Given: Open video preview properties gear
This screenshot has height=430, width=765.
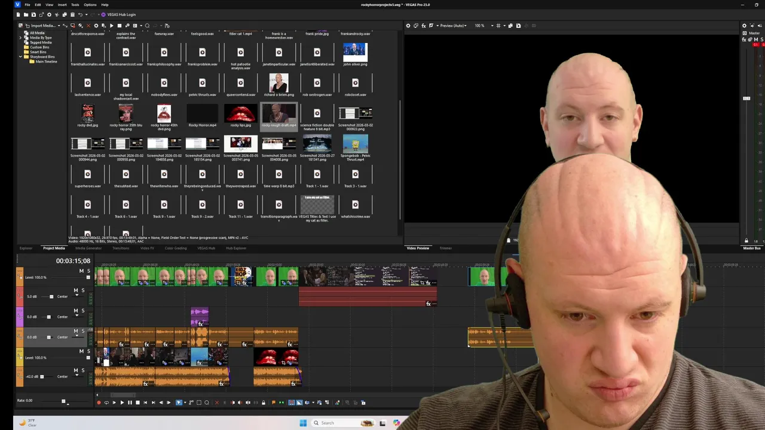Looking at the screenshot, I should coord(408,26).
